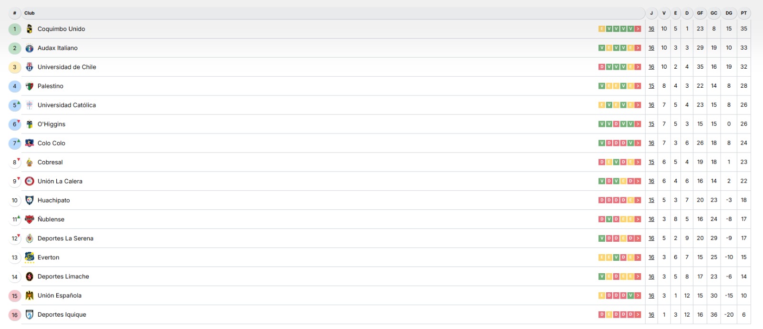Click the team name Deportes Limache

click(x=63, y=277)
